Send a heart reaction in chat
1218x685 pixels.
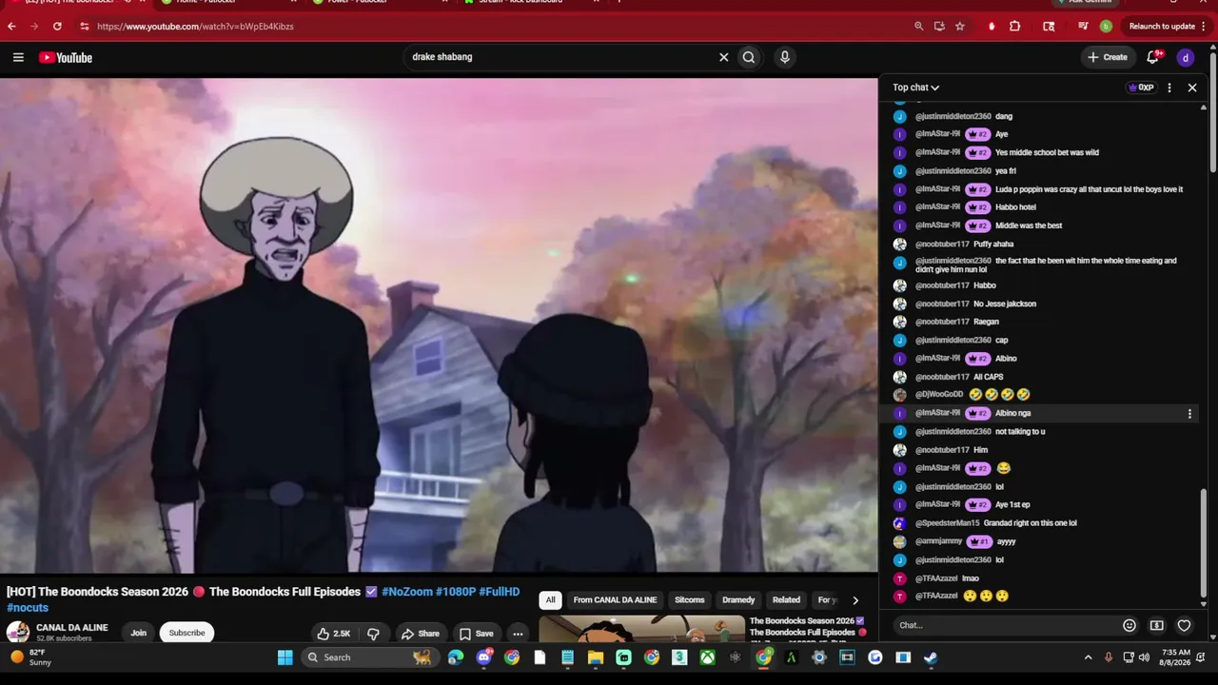(1184, 625)
